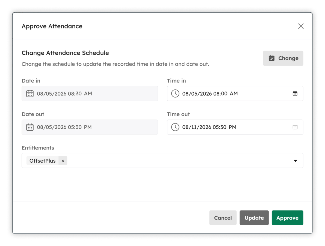Click the Date out label
The width and height of the screenshot is (325, 246).
[x=33, y=114]
